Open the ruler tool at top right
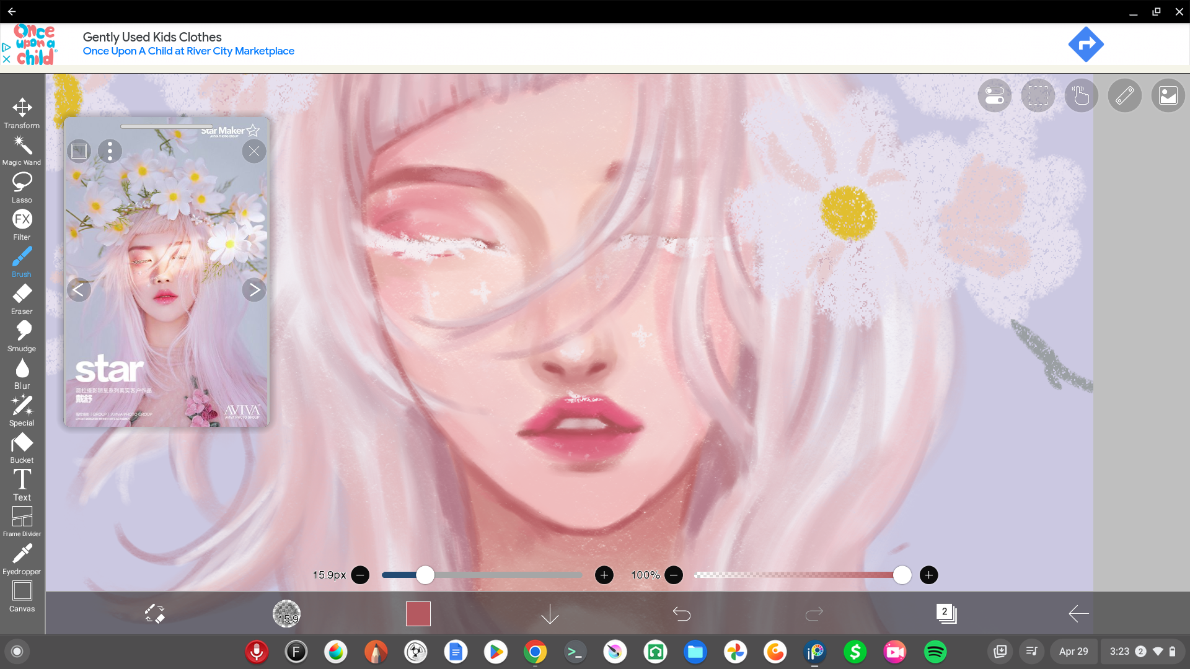The width and height of the screenshot is (1190, 669). click(x=1124, y=96)
